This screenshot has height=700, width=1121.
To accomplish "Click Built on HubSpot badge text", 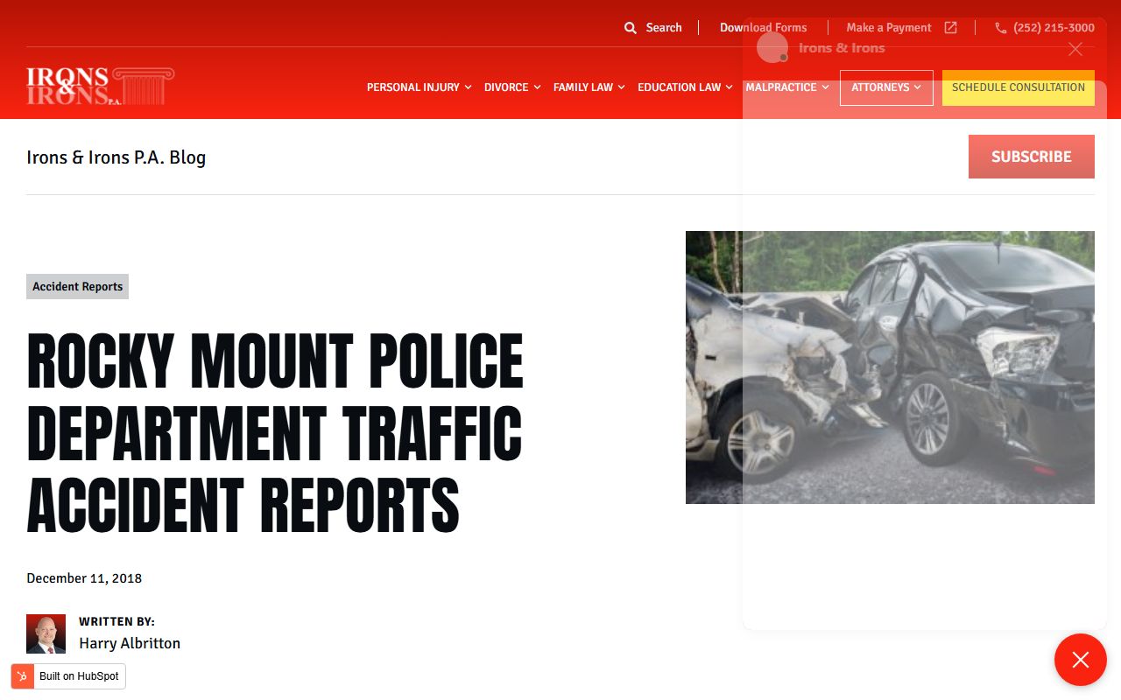I will 79,676.
